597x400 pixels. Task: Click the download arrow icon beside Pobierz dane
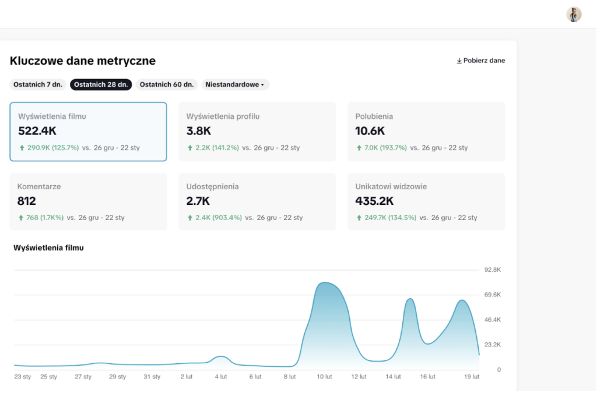pos(459,61)
